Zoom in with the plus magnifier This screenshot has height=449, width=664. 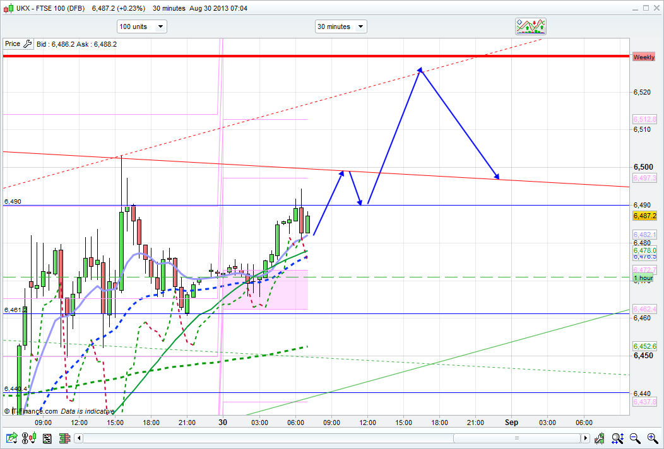(651, 438)
